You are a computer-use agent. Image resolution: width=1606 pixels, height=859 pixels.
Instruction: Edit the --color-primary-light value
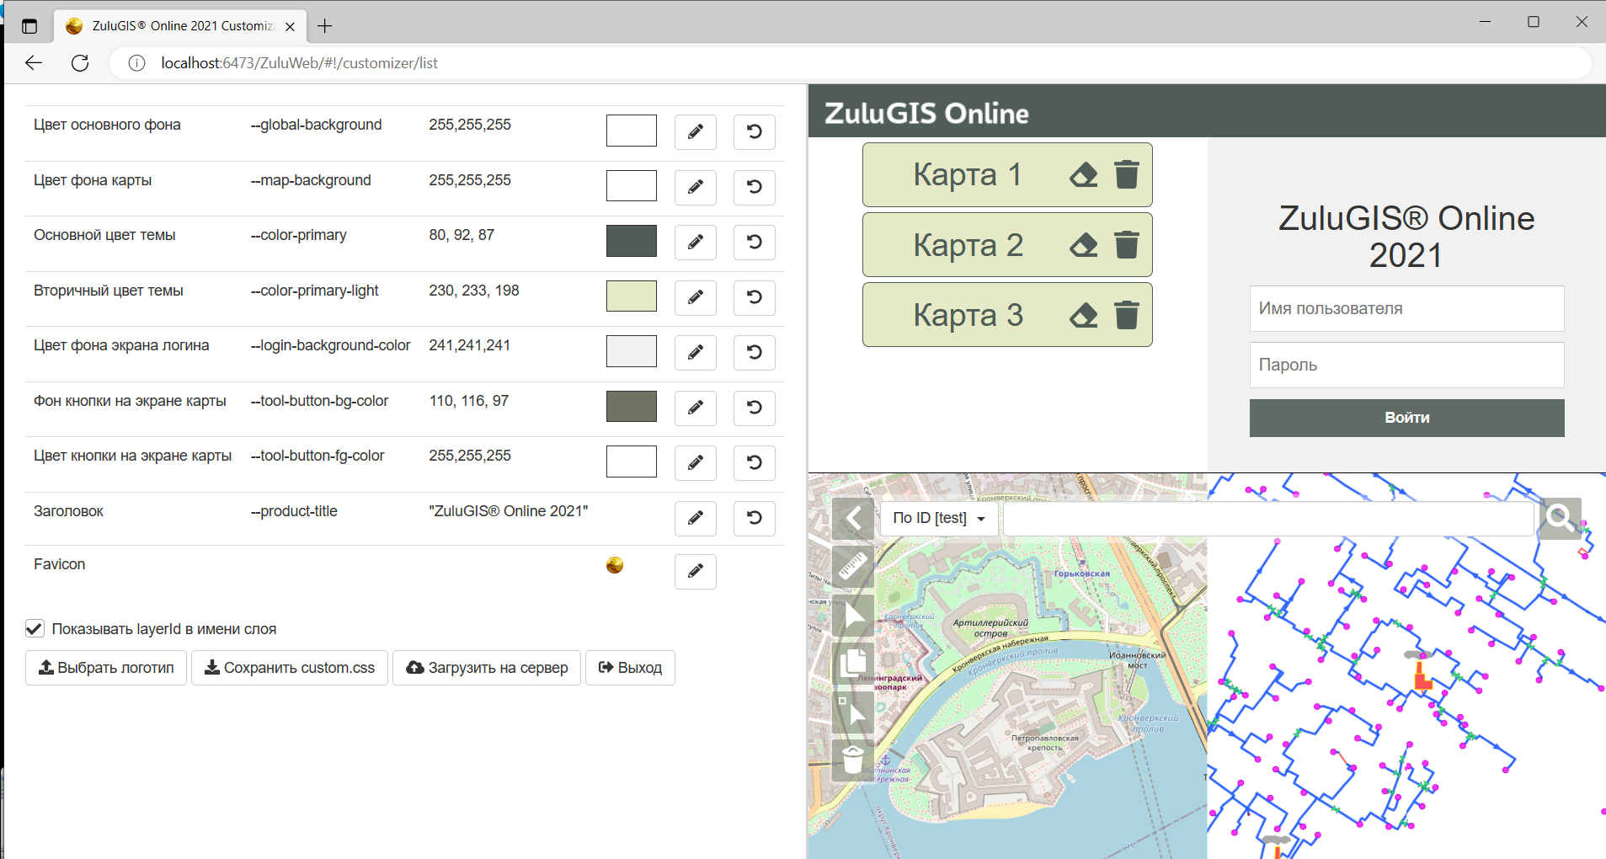pos(695,297)
